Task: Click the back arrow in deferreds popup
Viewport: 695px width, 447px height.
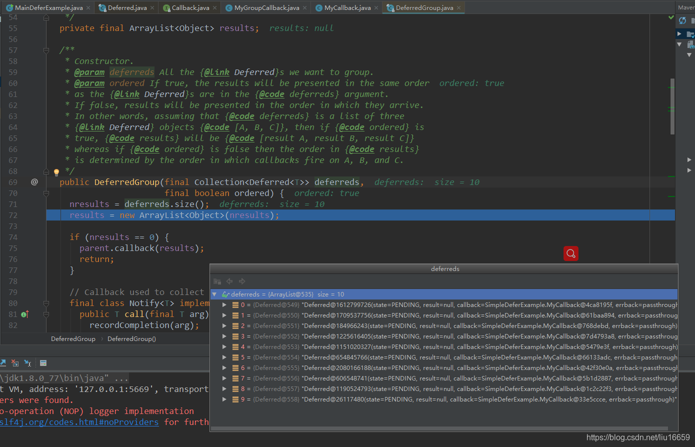Action: point(229,281)
